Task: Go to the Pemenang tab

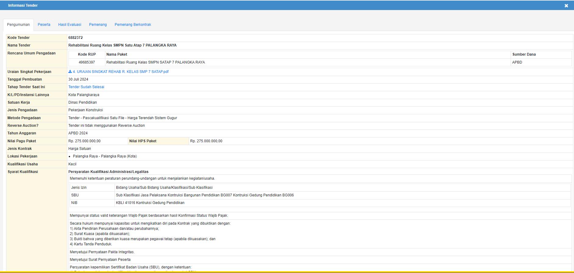Action: click(x=98, y=25)
